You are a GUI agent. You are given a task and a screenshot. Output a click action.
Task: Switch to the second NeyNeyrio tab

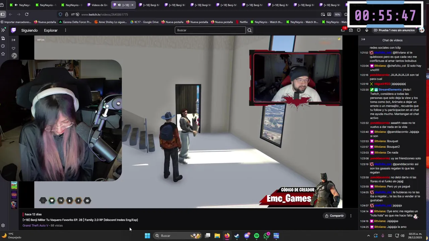tap(46, 5)
